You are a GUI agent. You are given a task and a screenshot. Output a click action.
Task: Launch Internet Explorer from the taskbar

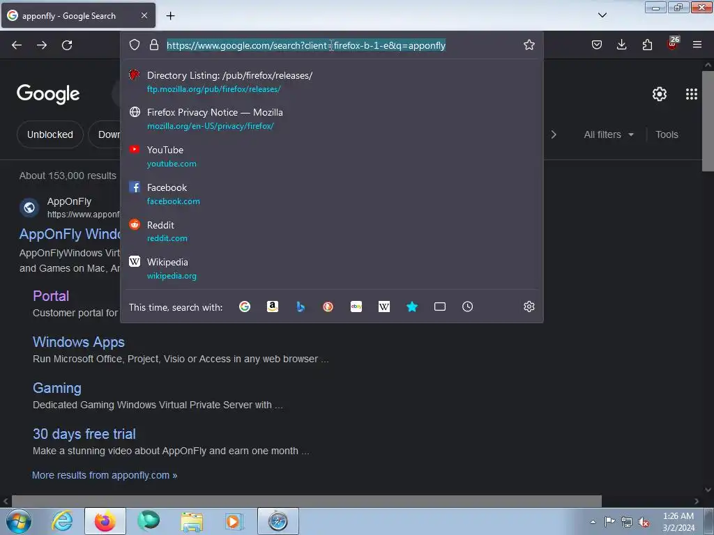click(x=62, y=521)
